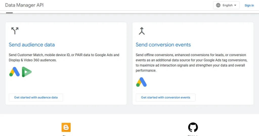259x136 pixels.
Task: Click the Sign in link
Action: [249, 6]
